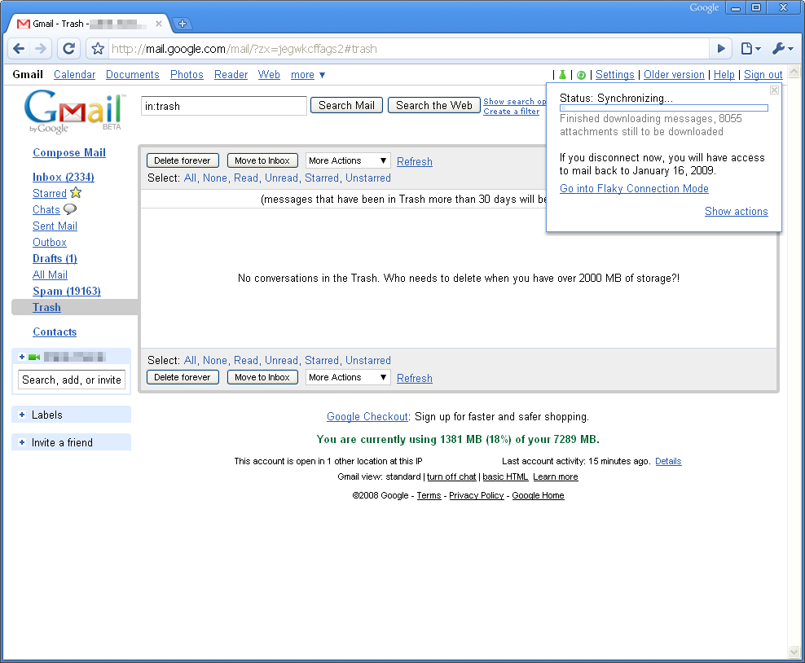The height and width of the screenshot is (663, 805).
Task: Click the top Delete forever button
Action: (183, 160)
